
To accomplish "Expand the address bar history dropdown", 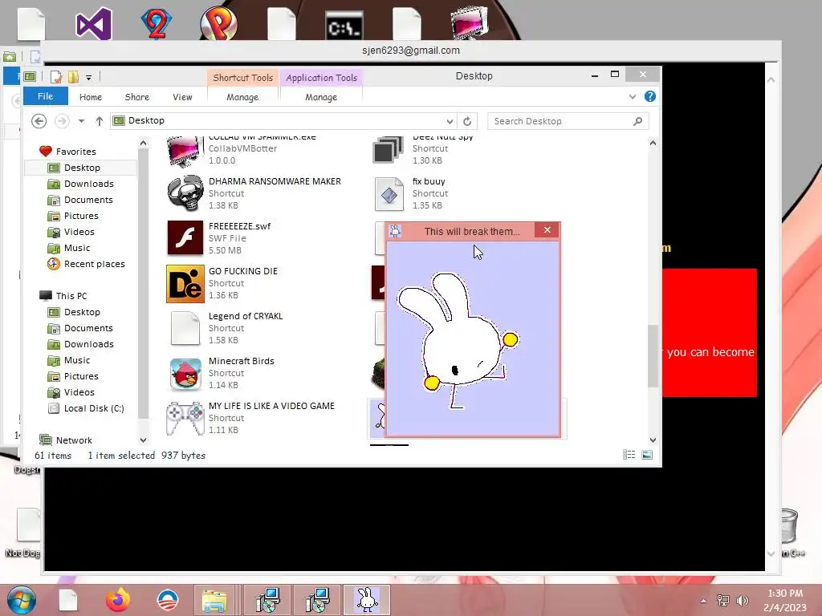I will [450, 121].
